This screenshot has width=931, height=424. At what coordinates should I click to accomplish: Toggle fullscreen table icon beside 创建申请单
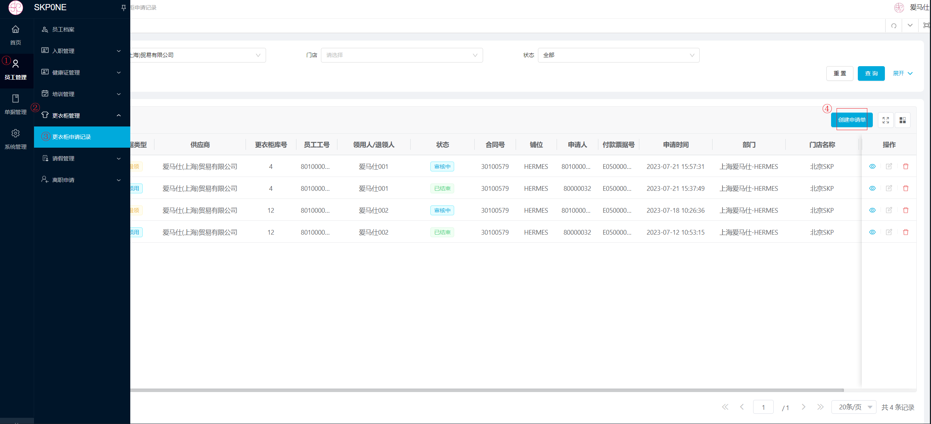tap(886, 120)
